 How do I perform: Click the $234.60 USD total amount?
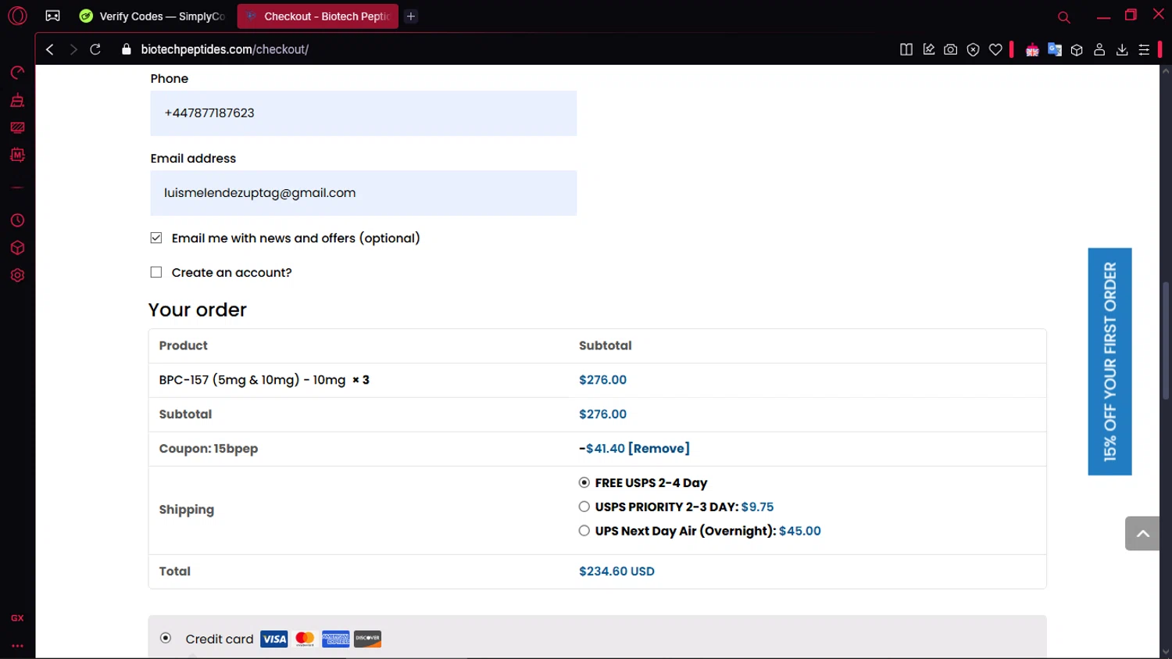click(x=616, y=571)
